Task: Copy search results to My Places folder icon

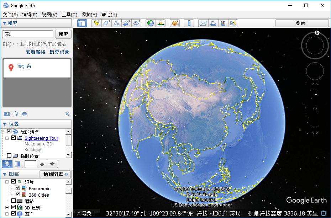Action: point(7,114)
